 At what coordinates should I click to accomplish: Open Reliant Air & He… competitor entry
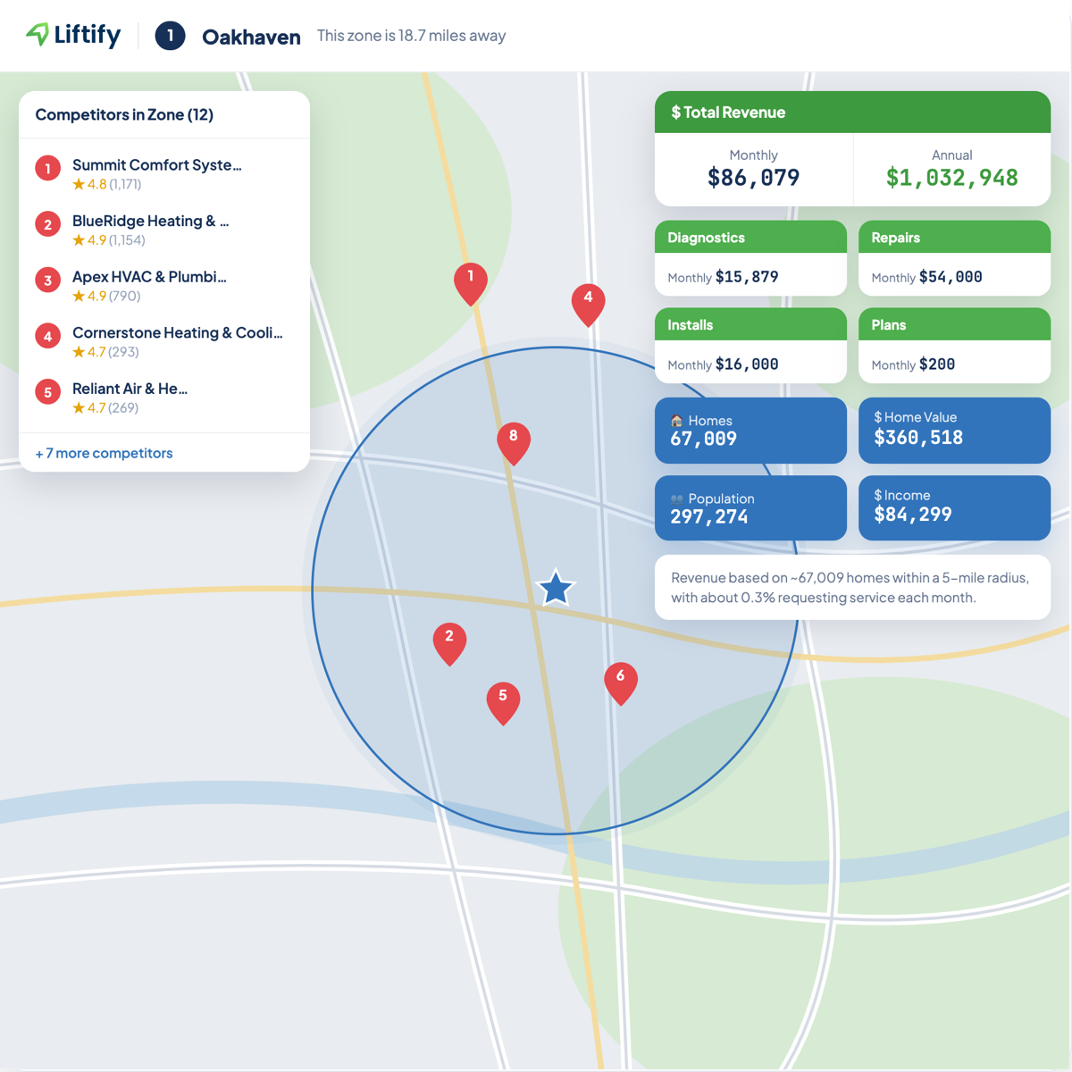tap(164, 397)
